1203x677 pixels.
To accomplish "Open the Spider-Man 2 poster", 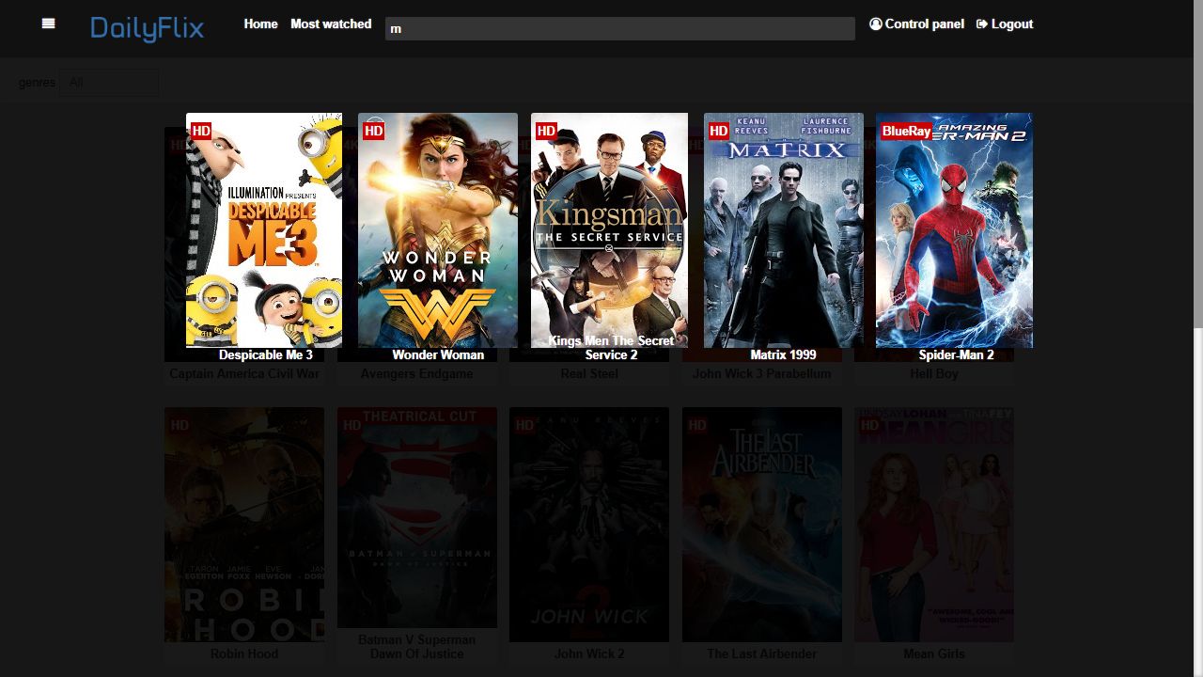I will (x=954, y=230).
